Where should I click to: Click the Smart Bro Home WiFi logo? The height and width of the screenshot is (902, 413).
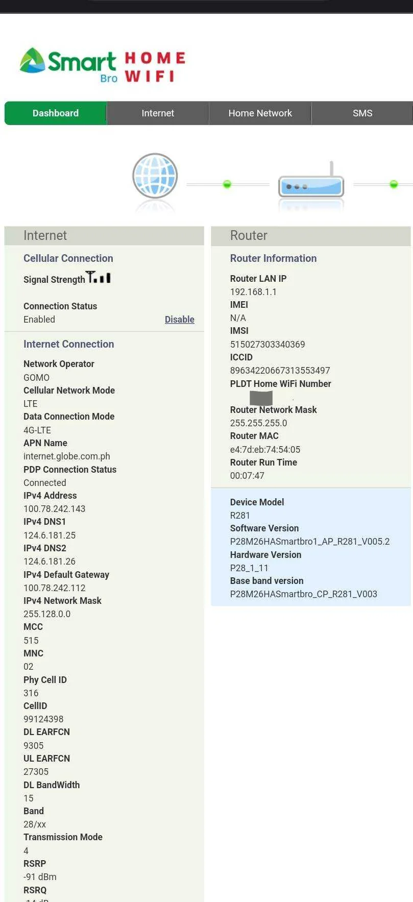click(102, 65)
